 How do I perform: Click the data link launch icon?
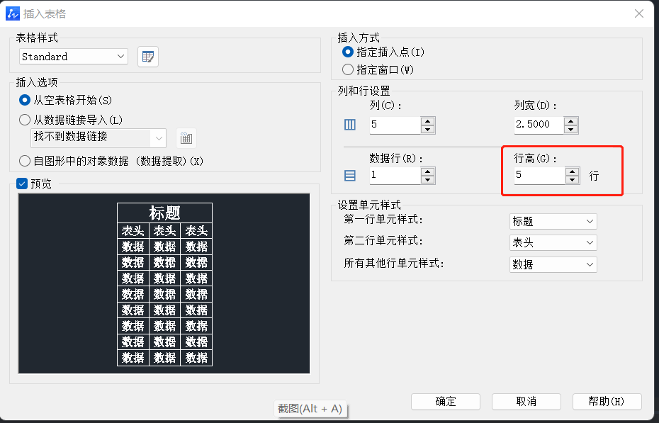click(x=186, y=137)
